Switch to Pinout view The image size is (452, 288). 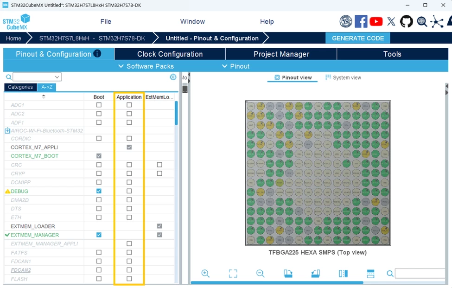click(x=293, y=77)
